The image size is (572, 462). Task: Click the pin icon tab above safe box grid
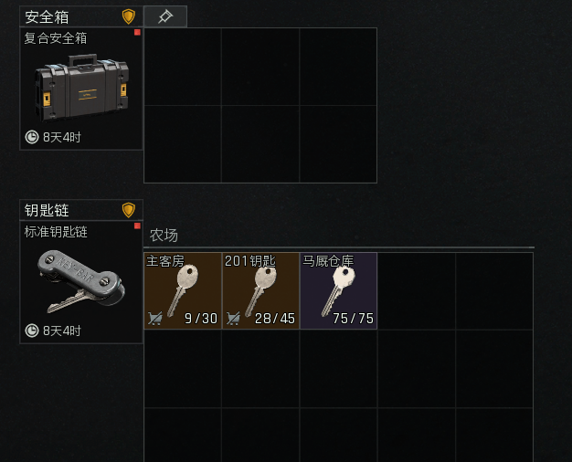(x=165, y=16)
